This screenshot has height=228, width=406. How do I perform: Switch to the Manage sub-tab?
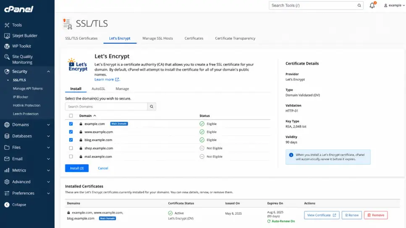click(122, 89)
